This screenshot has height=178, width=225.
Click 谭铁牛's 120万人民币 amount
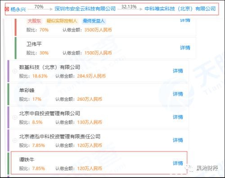coord(90,169)
